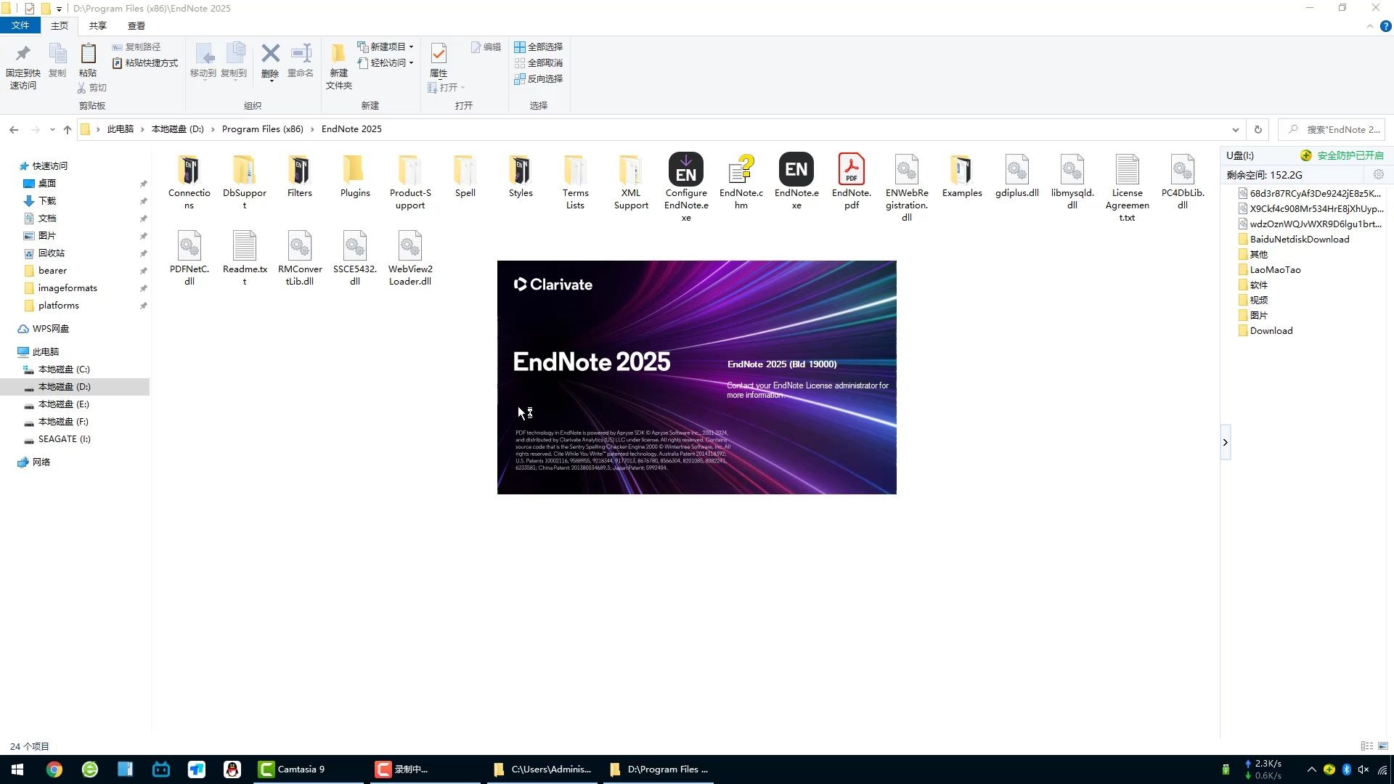1394x784 pixels.
Task: Refresh the folder with the refresh button
Action: point(1258,128)
